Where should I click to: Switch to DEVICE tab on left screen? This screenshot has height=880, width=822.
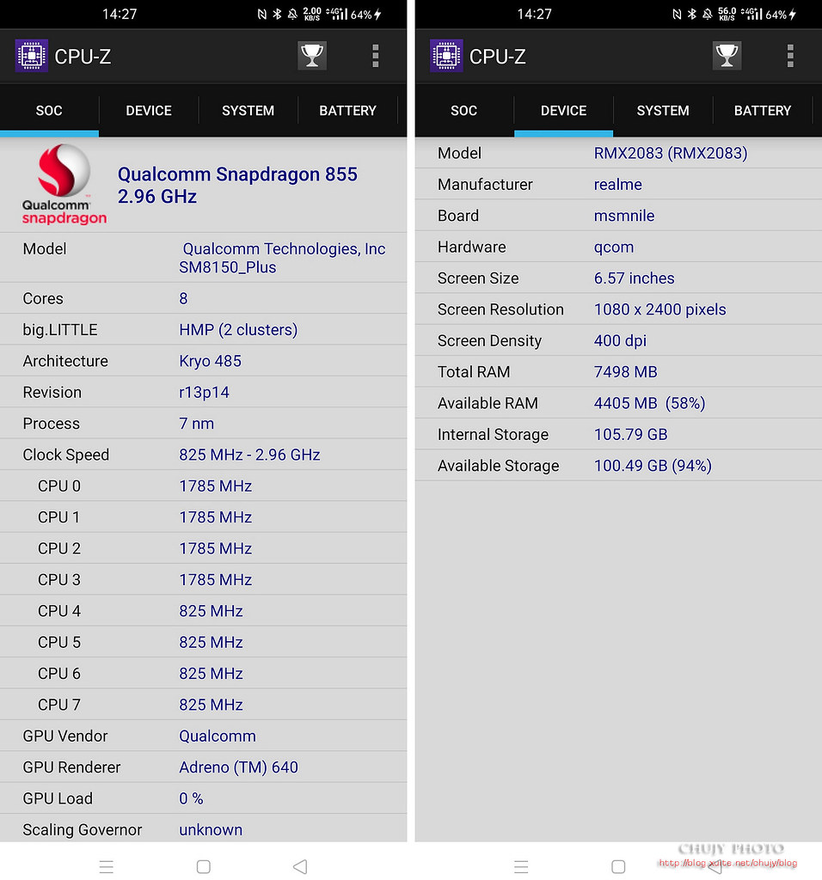click(149, 111)
